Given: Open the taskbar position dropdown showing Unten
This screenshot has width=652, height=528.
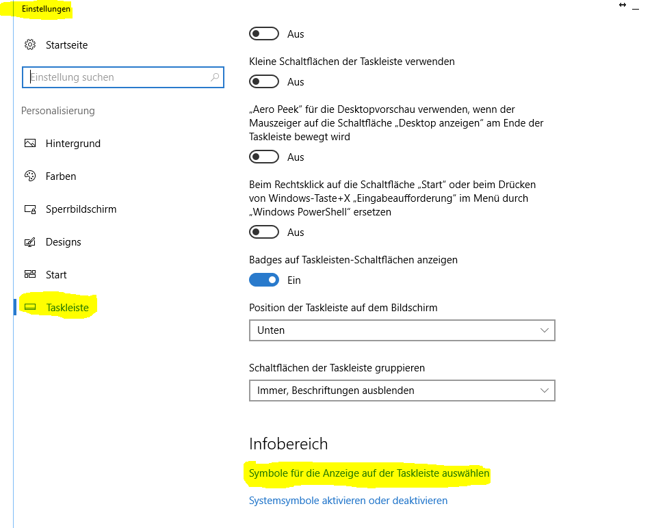Looking at the screenshot, I should pos(402,330).
